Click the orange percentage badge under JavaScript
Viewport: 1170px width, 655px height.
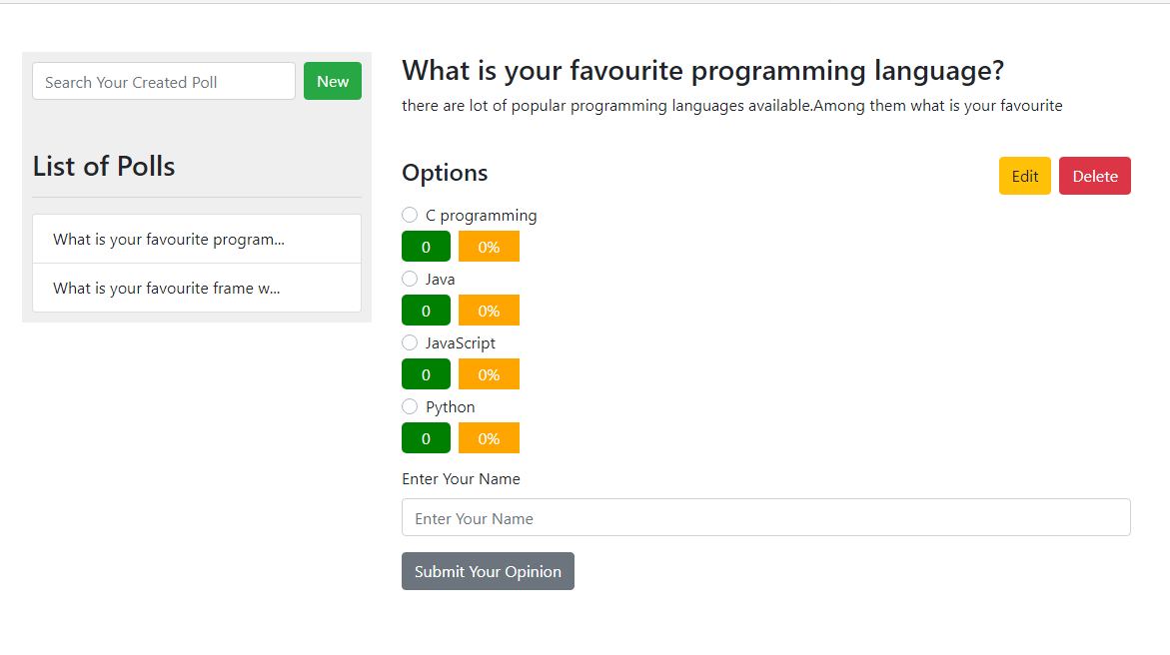(489, 374)
